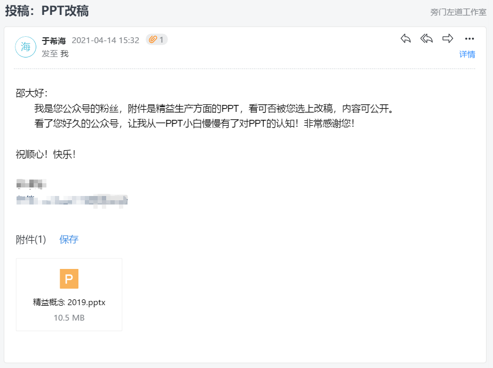Save the attachment with the 保存 link
493x368 pixels.
pyautogui.click(x=69, y=239)
